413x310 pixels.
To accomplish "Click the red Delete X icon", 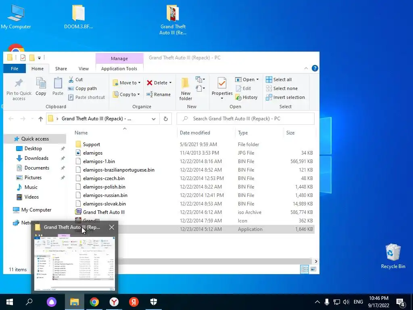I will pos(150,83).
